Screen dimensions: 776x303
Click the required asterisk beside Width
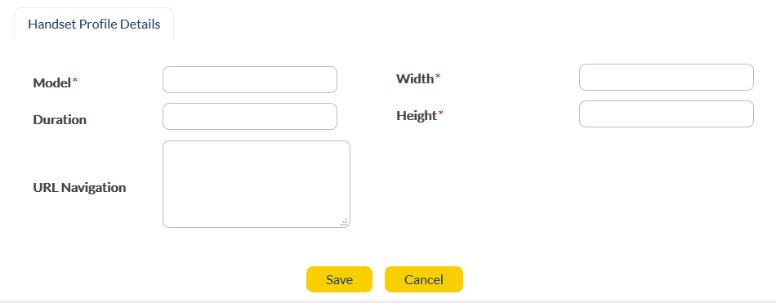pyautogui.click(x=438, y=76)
